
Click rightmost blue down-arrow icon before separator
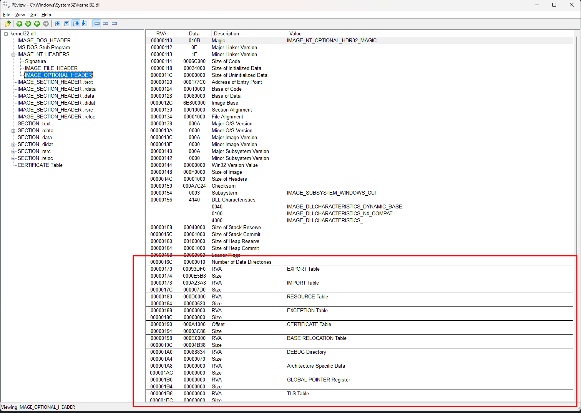coord(84,23)
